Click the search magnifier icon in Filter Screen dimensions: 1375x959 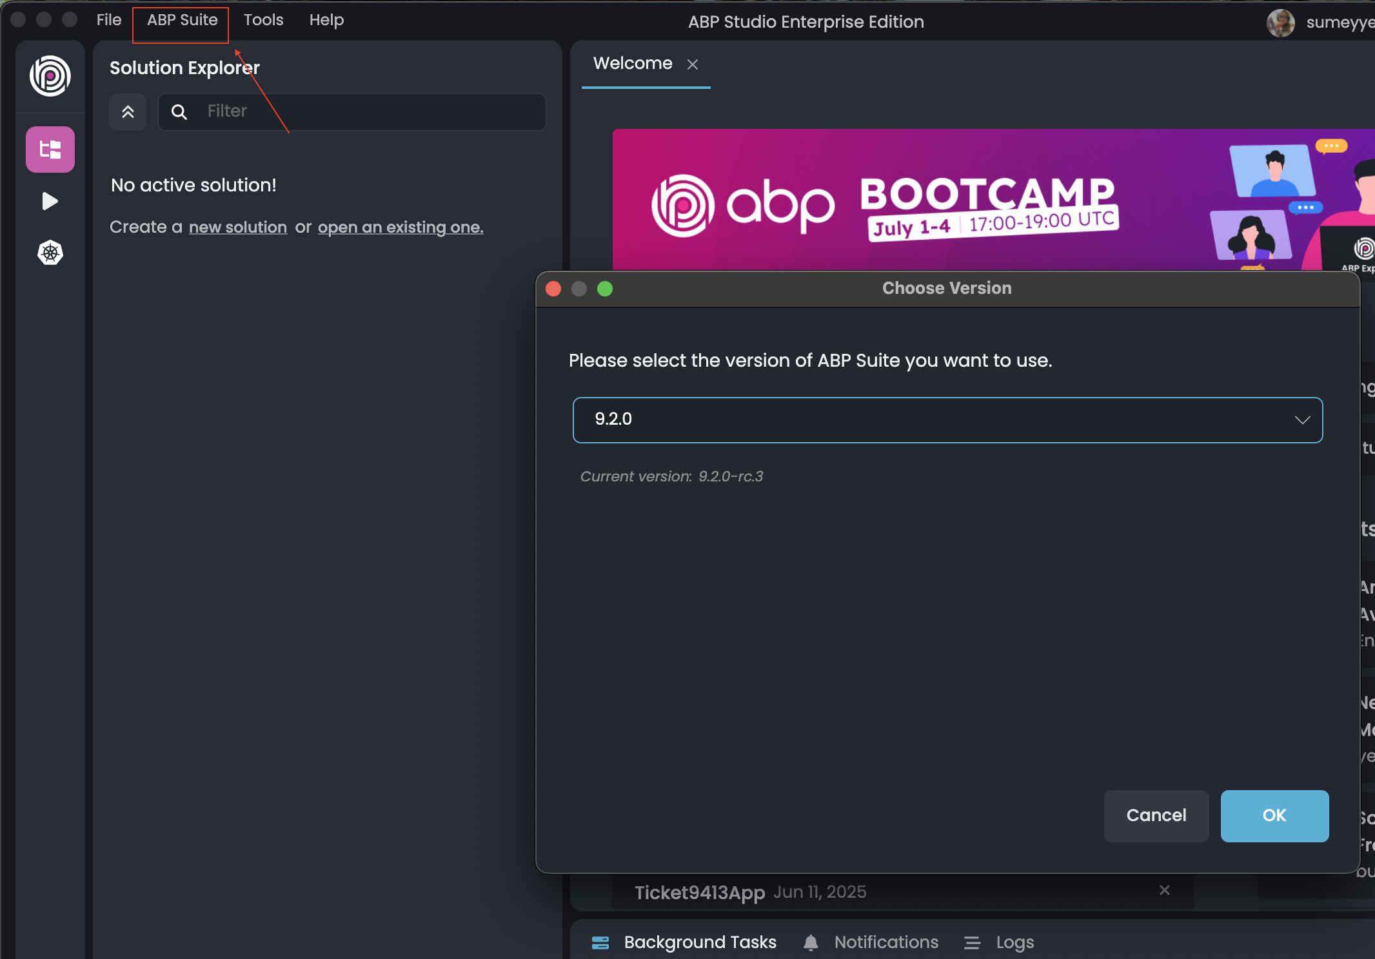click(179, 112)
